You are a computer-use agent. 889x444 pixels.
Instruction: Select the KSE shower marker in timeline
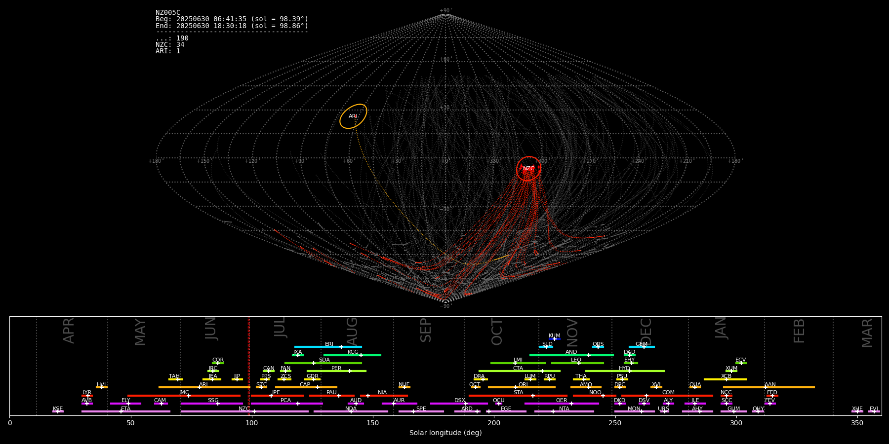58,411
